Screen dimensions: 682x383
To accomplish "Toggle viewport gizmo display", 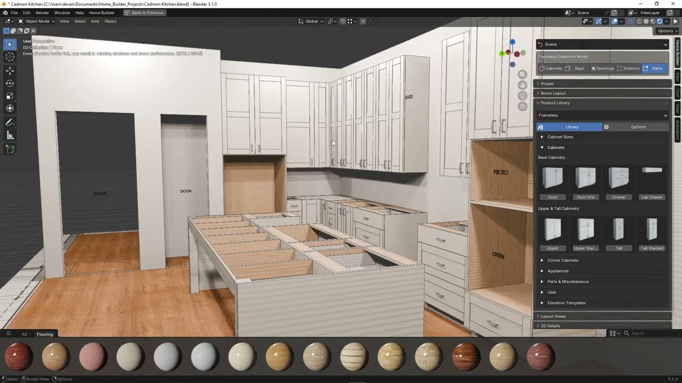I will click(598, 21).
